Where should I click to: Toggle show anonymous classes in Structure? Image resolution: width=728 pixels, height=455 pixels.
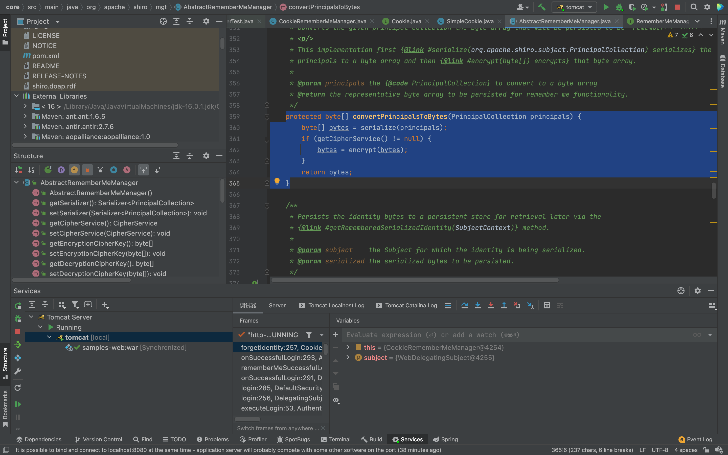coord(113,170)
